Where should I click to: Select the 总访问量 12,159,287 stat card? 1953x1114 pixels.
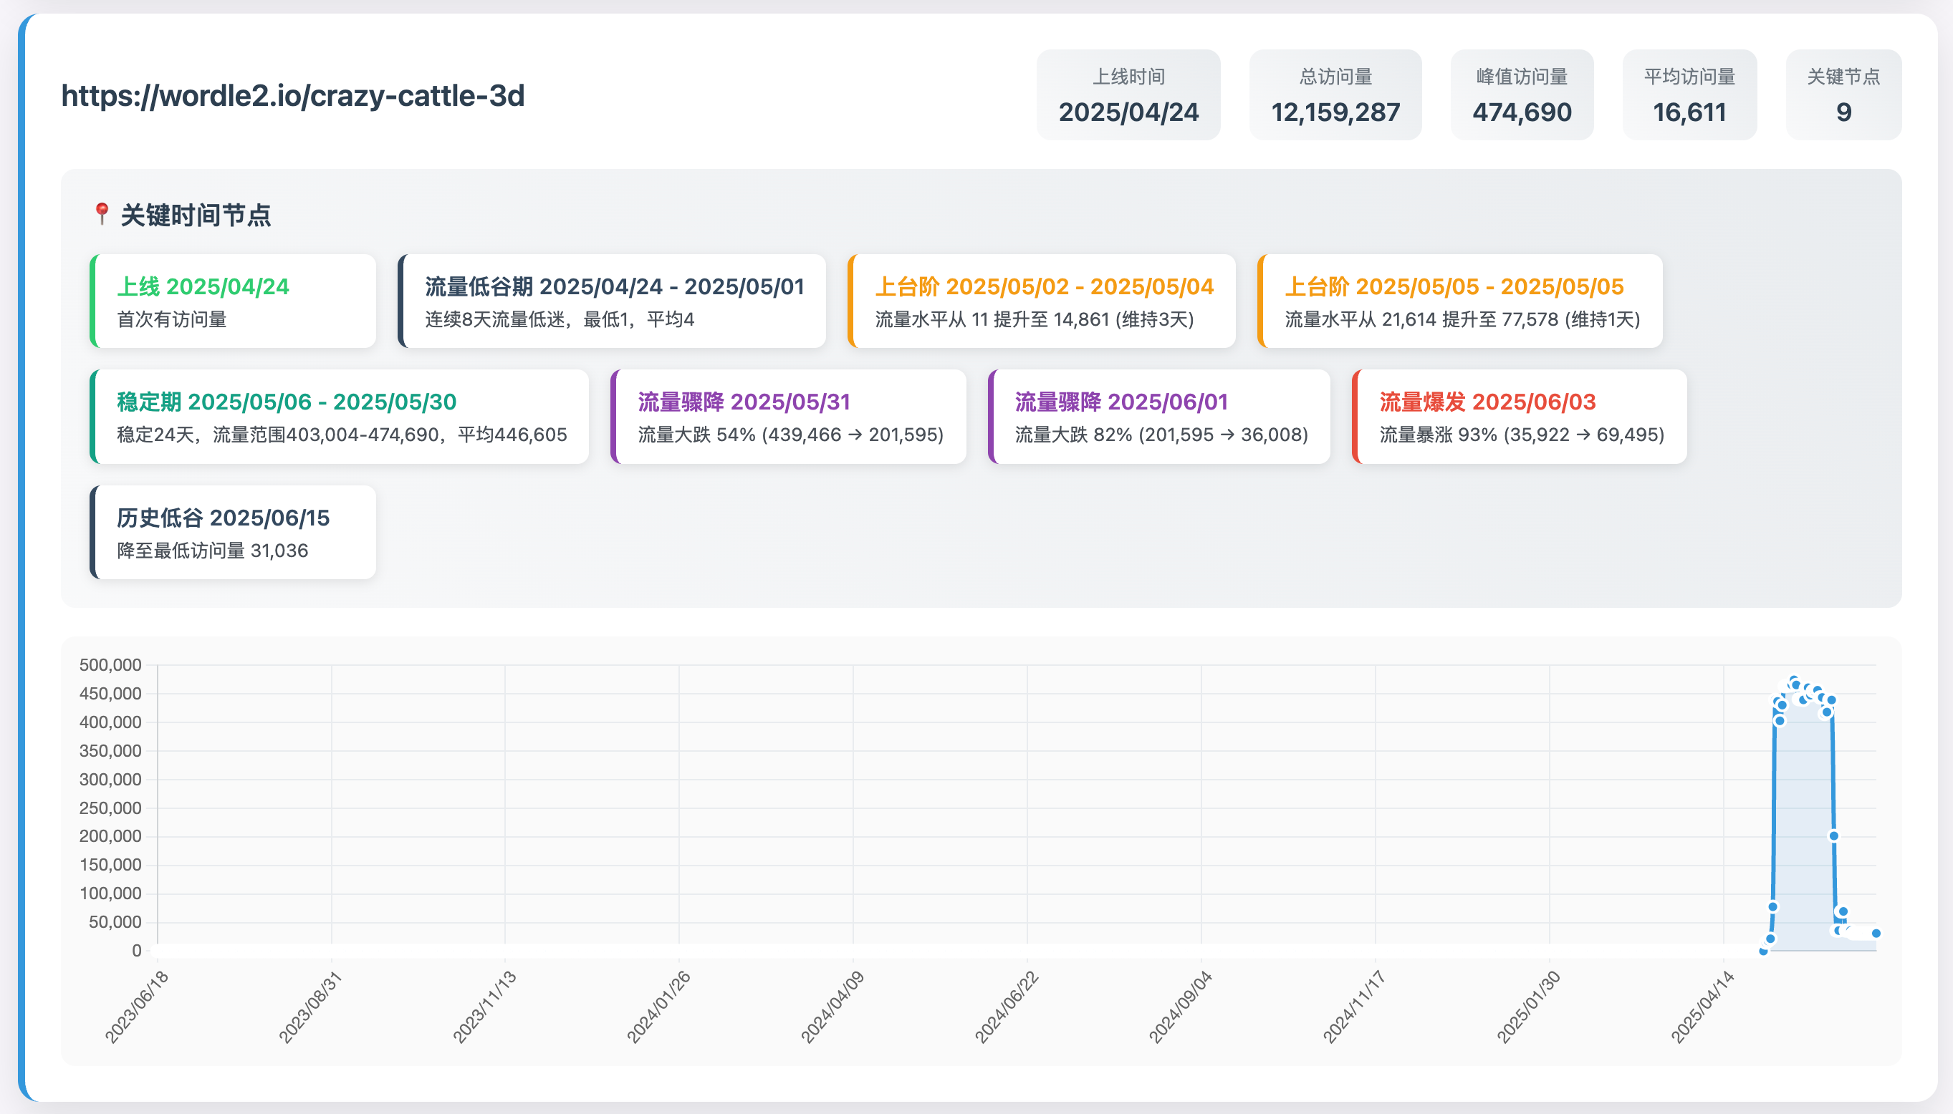point(1335,95)
